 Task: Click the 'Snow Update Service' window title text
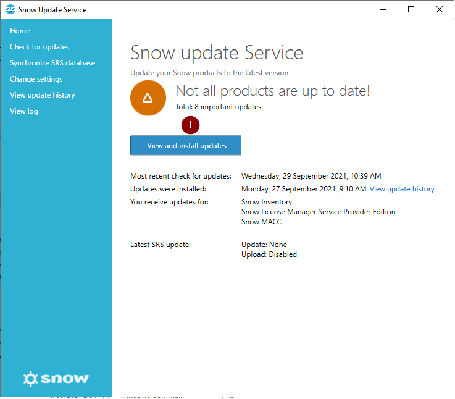(52, 10)
